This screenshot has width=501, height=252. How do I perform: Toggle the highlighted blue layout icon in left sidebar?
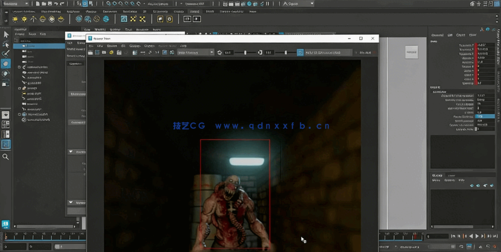tap(5, 144)
